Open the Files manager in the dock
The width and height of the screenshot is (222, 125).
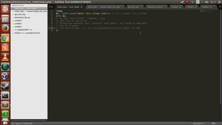pyautogui.click(x=5, y=19)
